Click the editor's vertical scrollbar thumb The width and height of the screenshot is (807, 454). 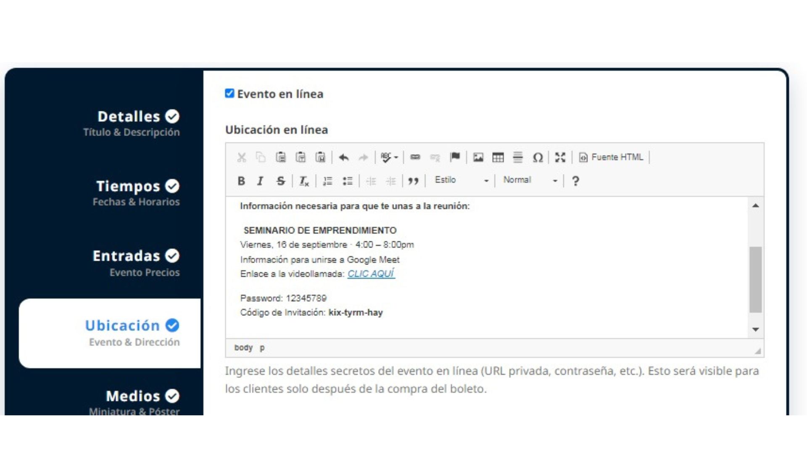point(755,279)
